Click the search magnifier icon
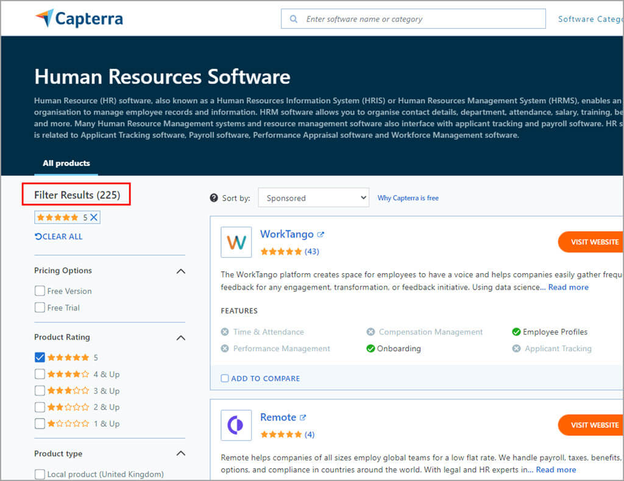 click(x=294, y=19)
